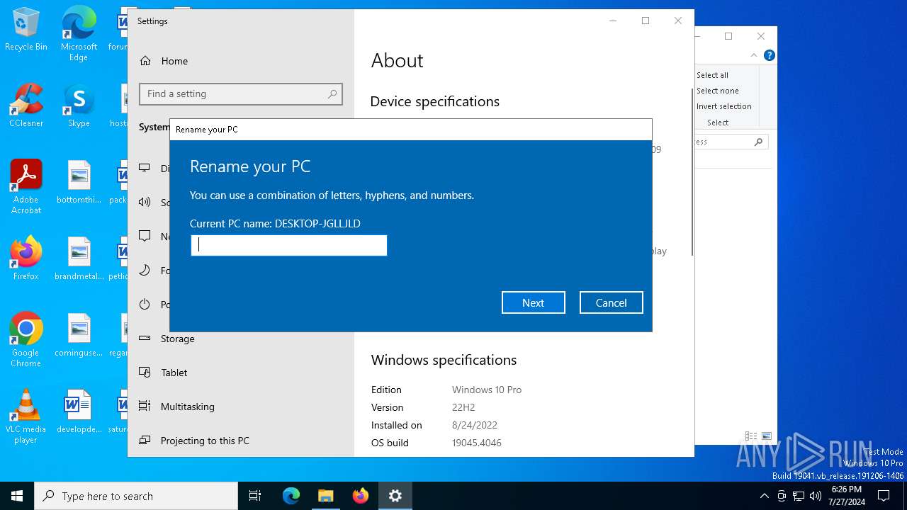This screenshot has height=510, width=907.
Task: Click the Windows Start button
Action: coord(17,496)
